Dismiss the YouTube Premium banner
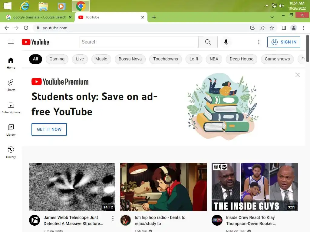Viewport: 310px width, 232px height. [297, 75]
